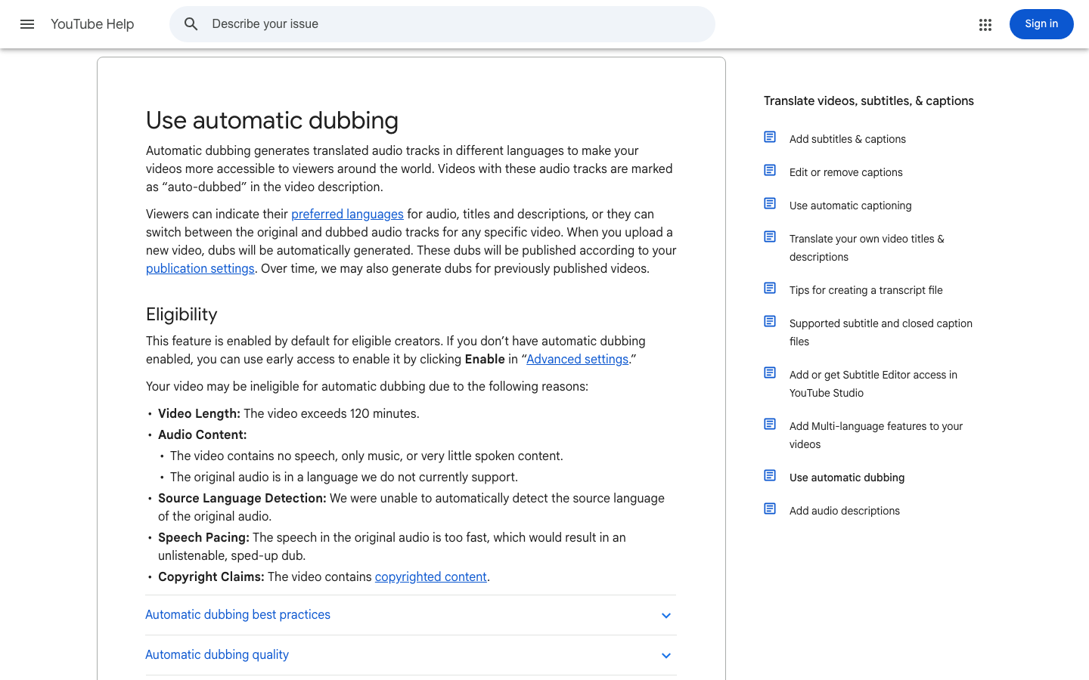Click the article icon beside Edit or remove captions
The height and width of the screenshot is (680, 1089).
pyautogui.click(x=770, y=170)
